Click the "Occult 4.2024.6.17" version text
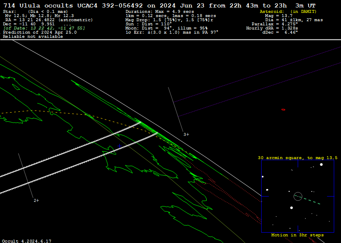 click(x=27, y=241)
